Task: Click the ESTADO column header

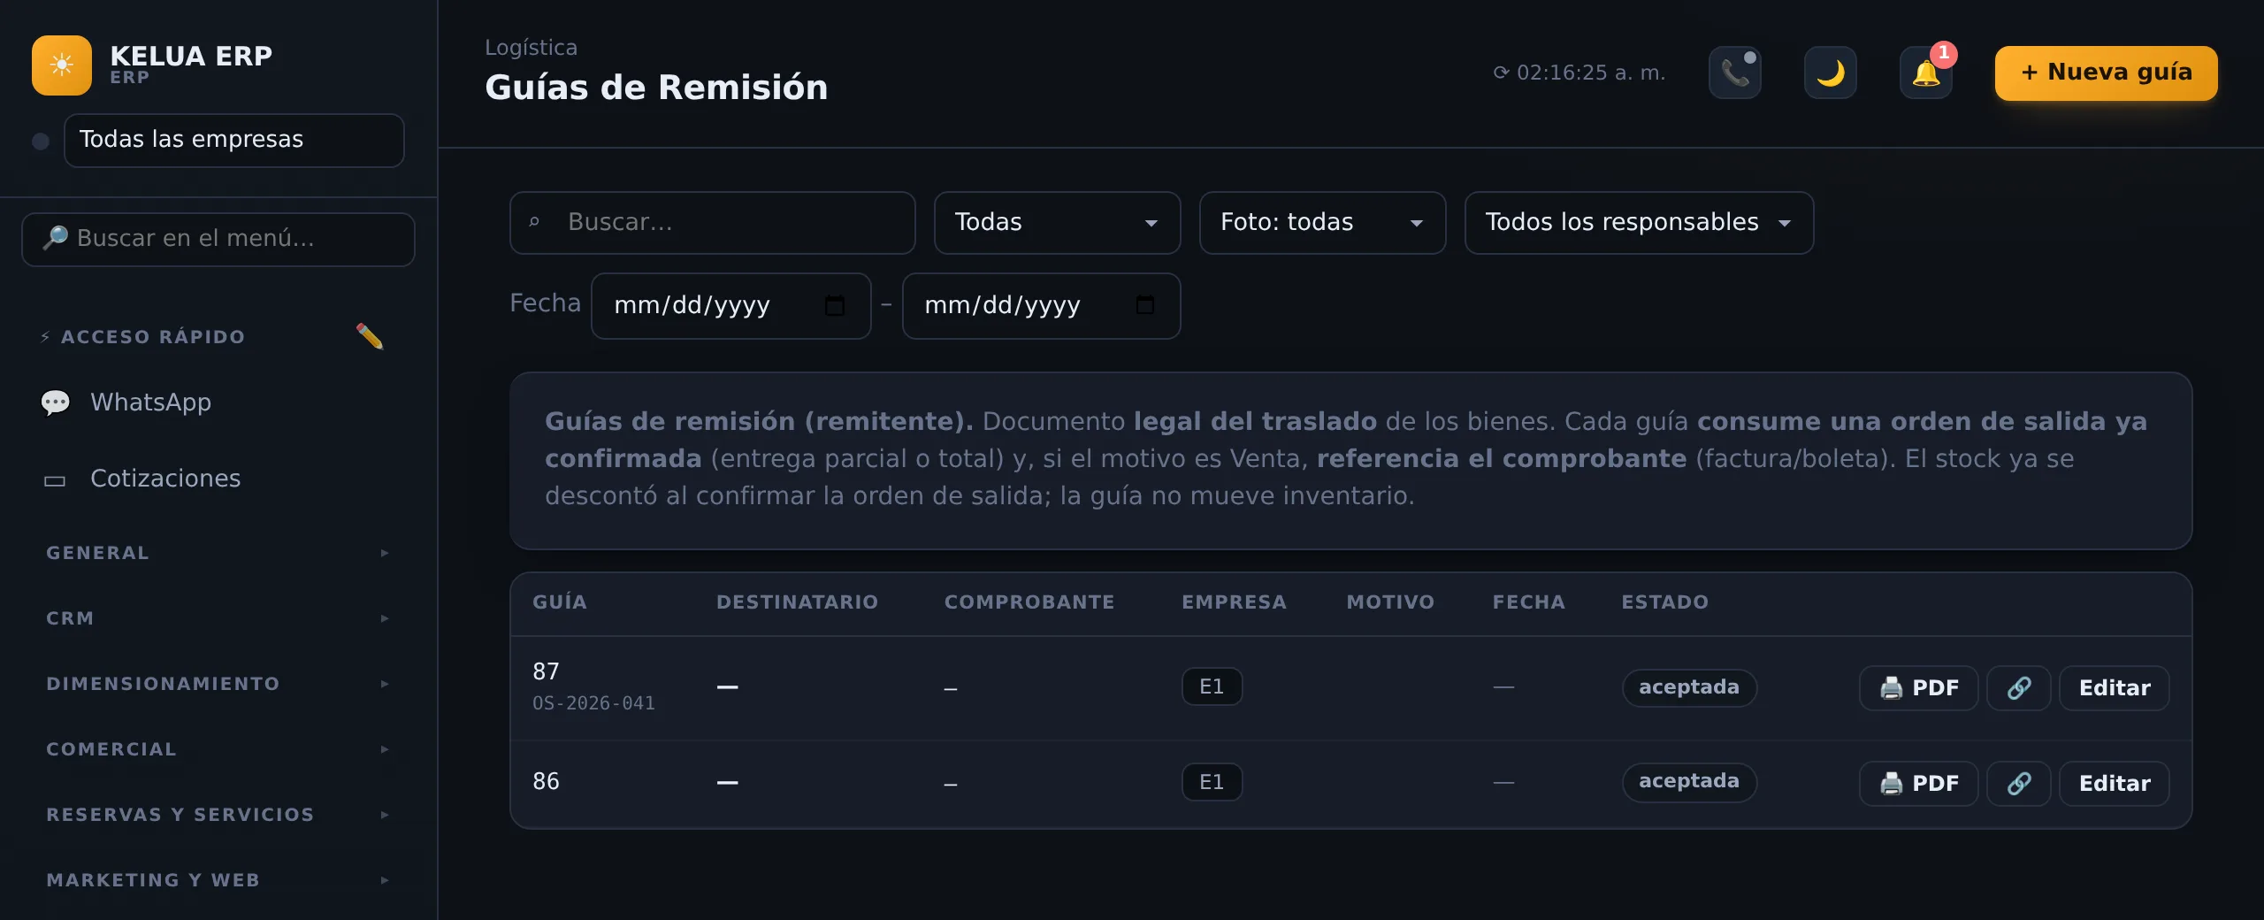Action: tap(1665, 602)
